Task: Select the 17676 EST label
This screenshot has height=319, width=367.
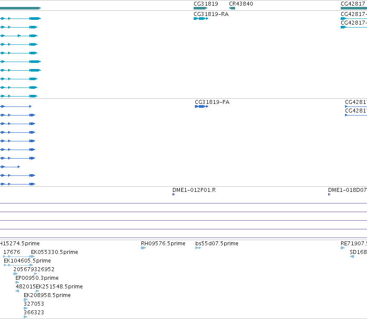Action: 12,252
